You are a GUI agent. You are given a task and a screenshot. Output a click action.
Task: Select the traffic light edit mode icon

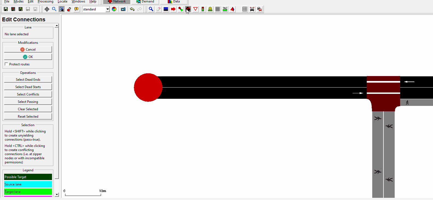click(x=203, y=9)
